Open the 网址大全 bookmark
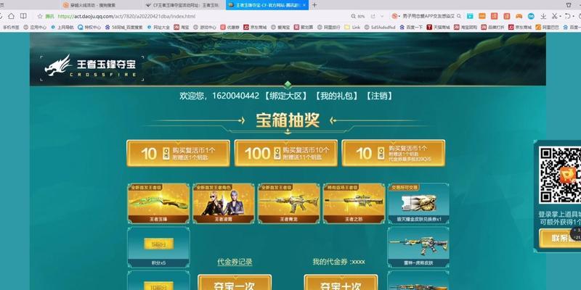 point(158,28)
